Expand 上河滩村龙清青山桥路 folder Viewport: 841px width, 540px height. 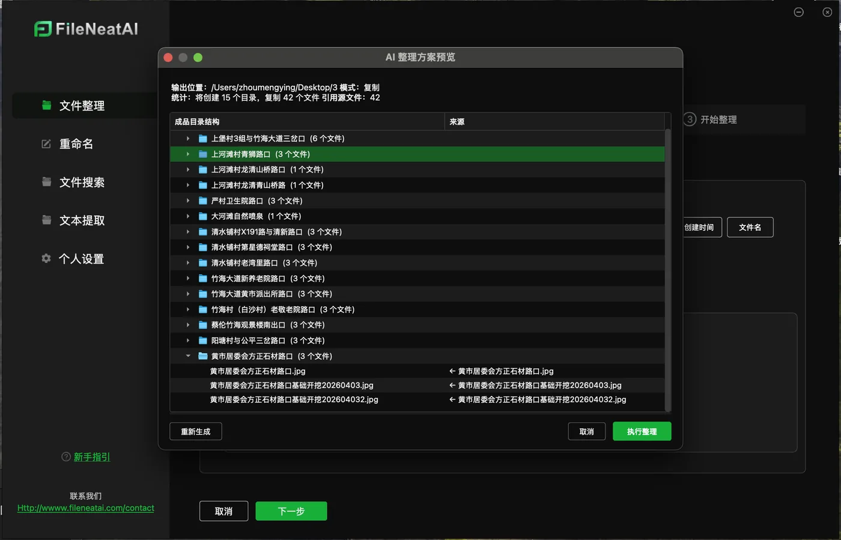tap(188, 185)
